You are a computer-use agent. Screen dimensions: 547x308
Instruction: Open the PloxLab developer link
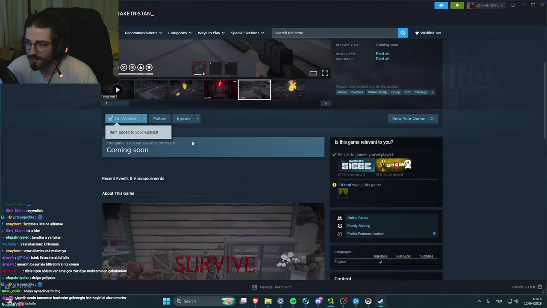382,54
